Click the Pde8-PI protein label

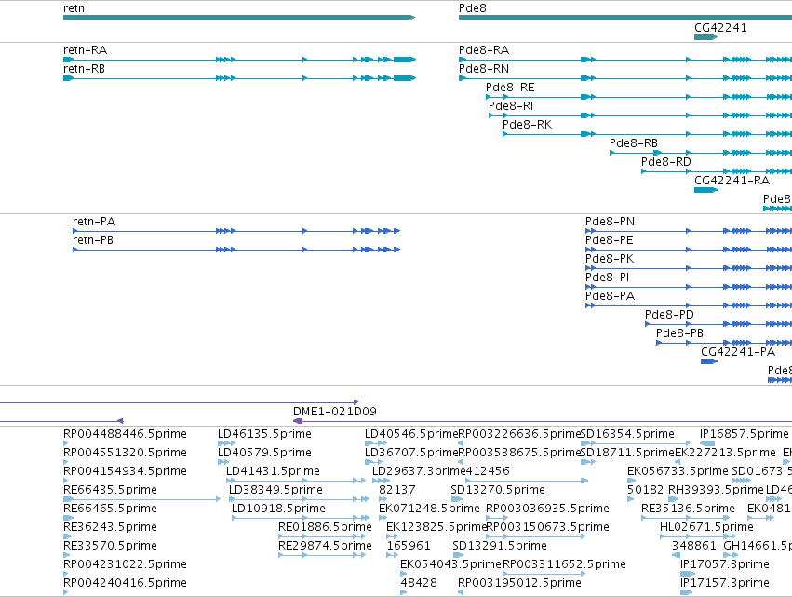click(607, 278)
